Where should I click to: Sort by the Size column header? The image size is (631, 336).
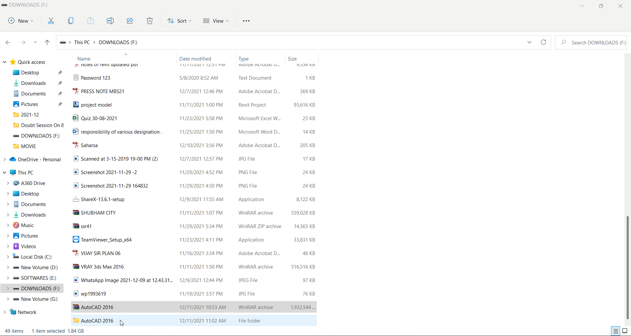coord(292,59)
